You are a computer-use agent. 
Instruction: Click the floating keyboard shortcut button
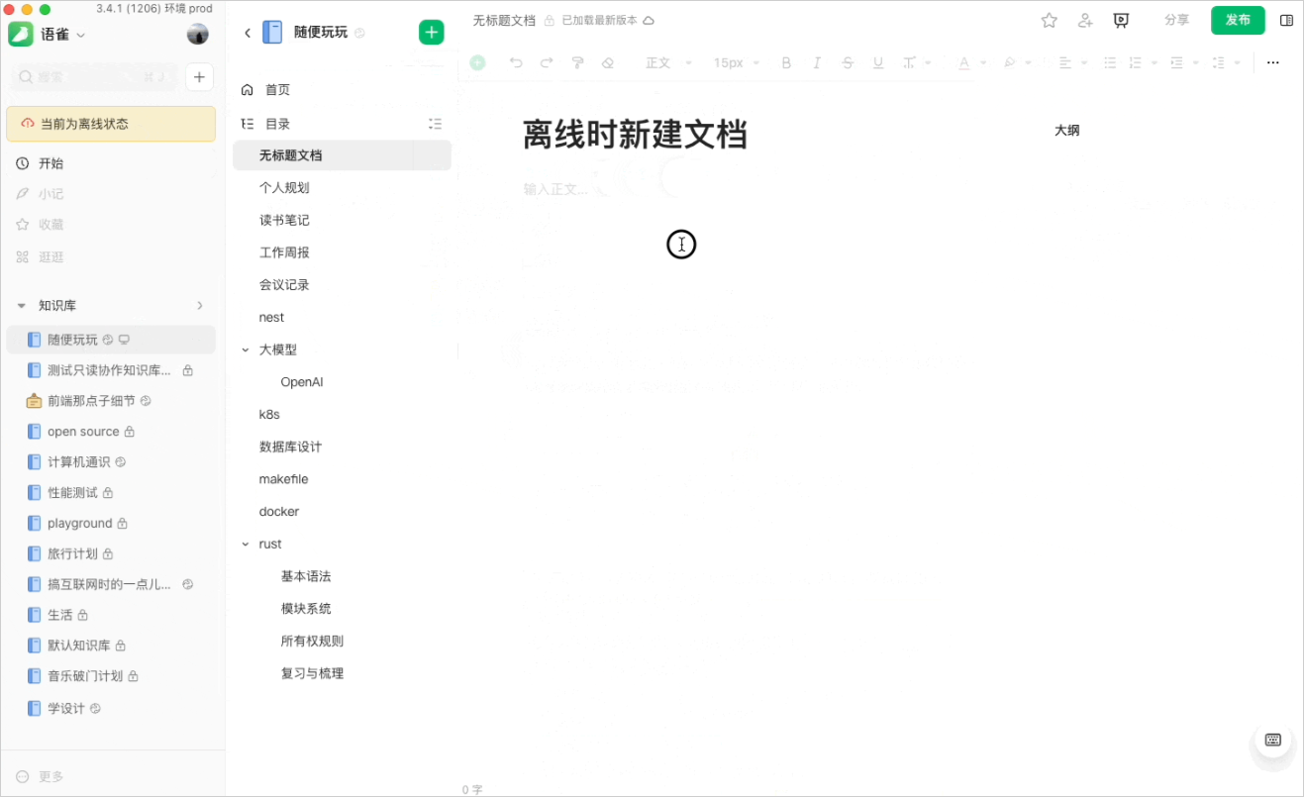(1273, 740)
